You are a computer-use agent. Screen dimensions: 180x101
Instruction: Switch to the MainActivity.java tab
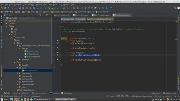point(81,15)
